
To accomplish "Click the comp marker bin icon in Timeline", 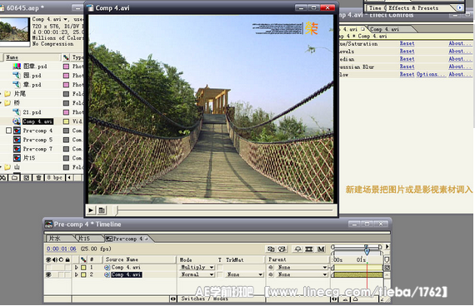I will (x=387, y=259).
